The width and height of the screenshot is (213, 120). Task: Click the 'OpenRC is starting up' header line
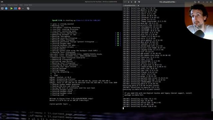tap(76, 20)
